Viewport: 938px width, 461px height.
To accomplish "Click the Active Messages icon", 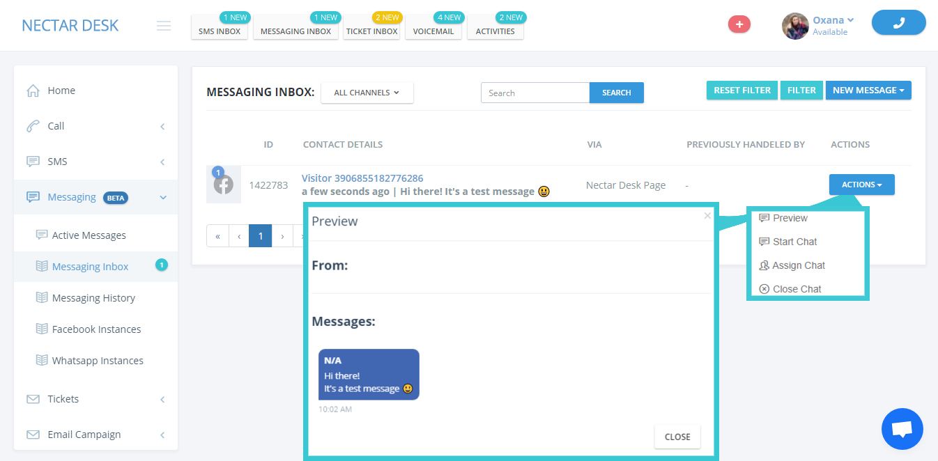I will click(x=42, y=235).
